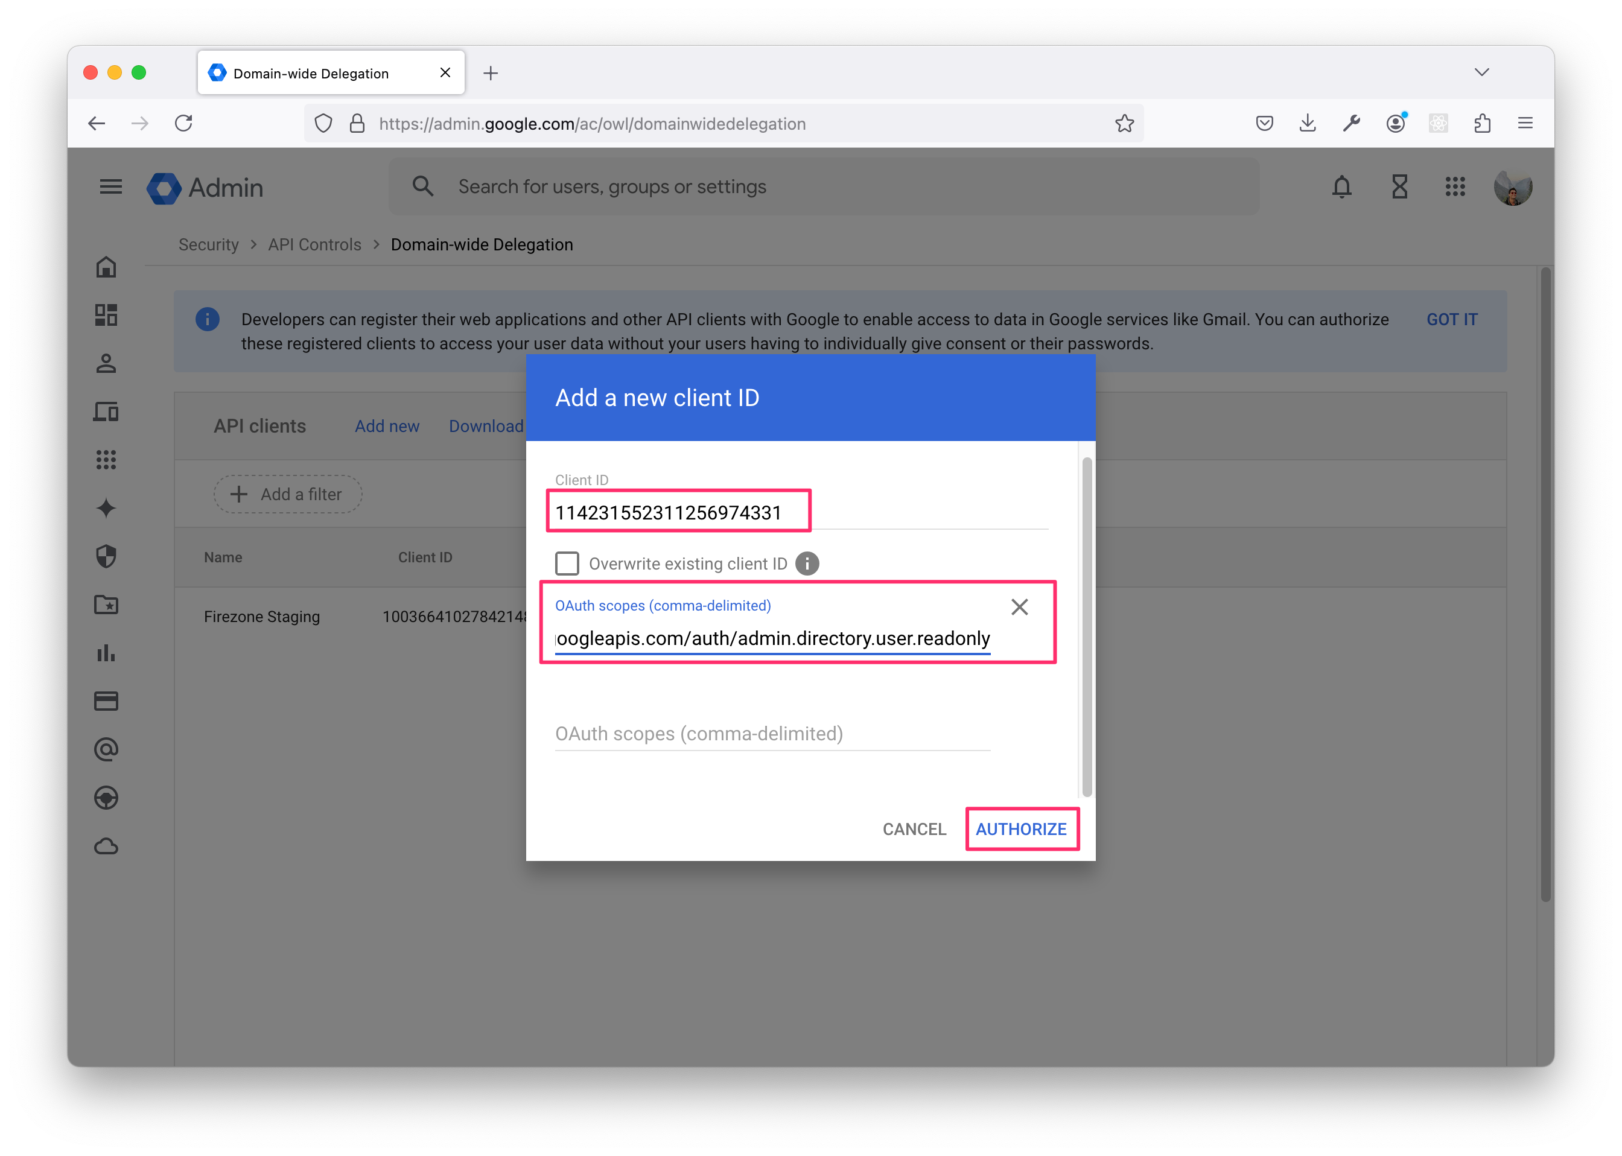The width and height of the screenshot is (1622, 1156).
Task: Enable Overwrite existing client ID checkbox
Action: [567, 564]
